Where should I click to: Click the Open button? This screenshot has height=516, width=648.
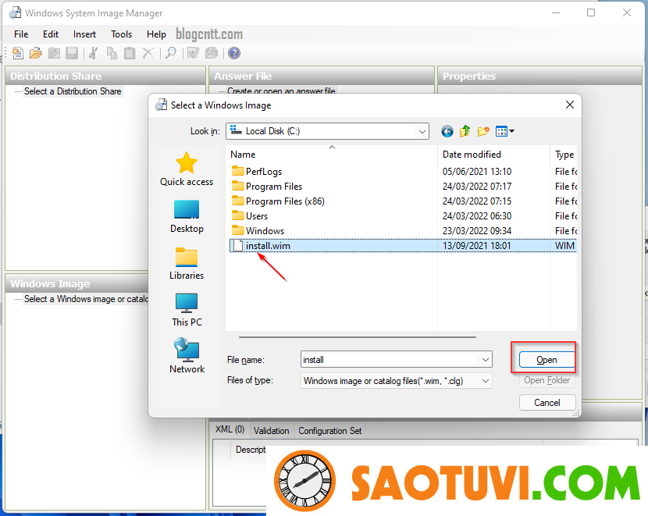pyautogui.click(x=547, y=360)
